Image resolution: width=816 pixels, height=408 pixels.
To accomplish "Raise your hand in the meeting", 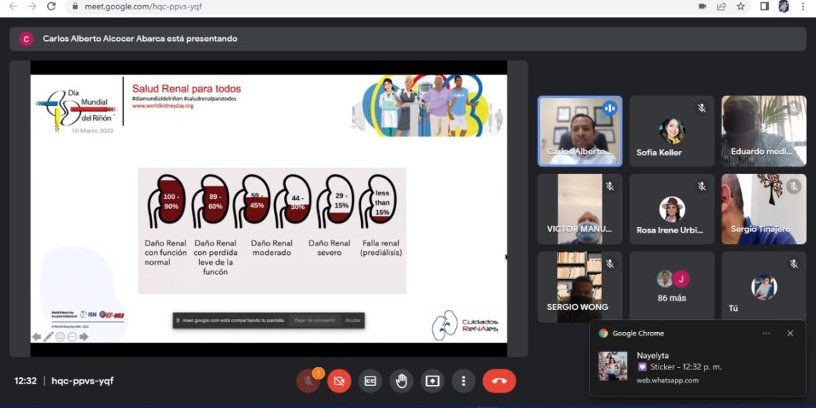I will pos(402,381).
